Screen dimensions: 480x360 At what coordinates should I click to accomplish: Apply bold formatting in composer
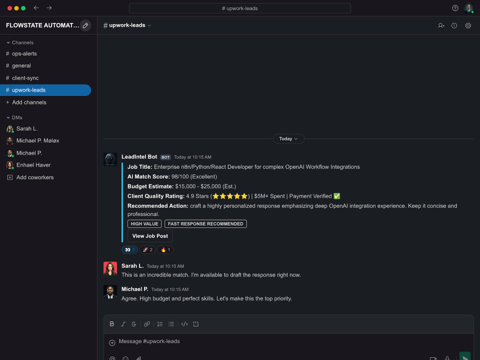[x=112, y=324]
